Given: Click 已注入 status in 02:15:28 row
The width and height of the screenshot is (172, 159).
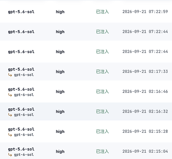Looking at the screenshot, I should [102, 132].
